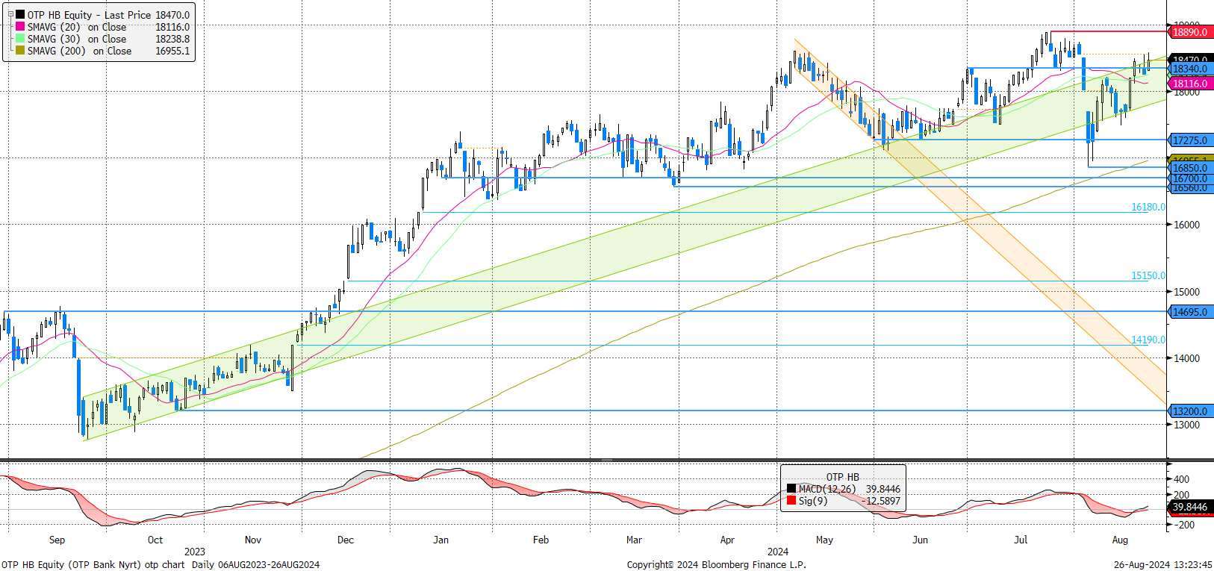This screenshot has width=1214, height=571.
Task: Click the 14190.0 horizontal line label
Action: [x=1148, y=340]
